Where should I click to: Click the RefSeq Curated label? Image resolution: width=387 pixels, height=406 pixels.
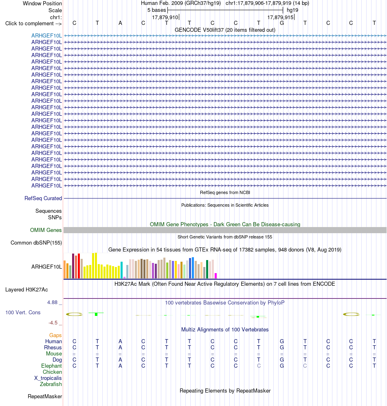[43, 199]
